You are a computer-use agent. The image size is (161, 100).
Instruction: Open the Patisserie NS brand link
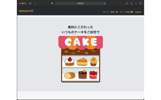[26, 11]
